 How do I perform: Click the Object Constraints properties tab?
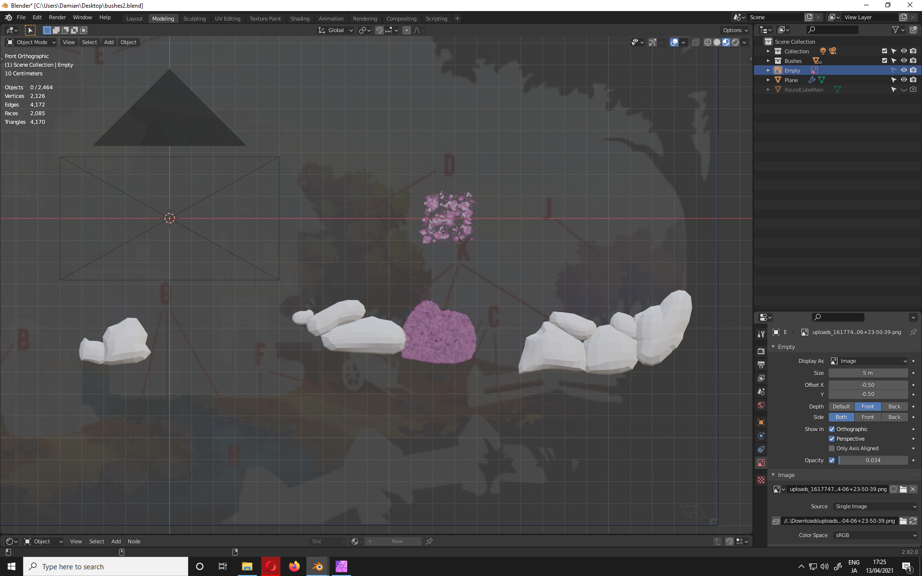click(x=761, y=449)
